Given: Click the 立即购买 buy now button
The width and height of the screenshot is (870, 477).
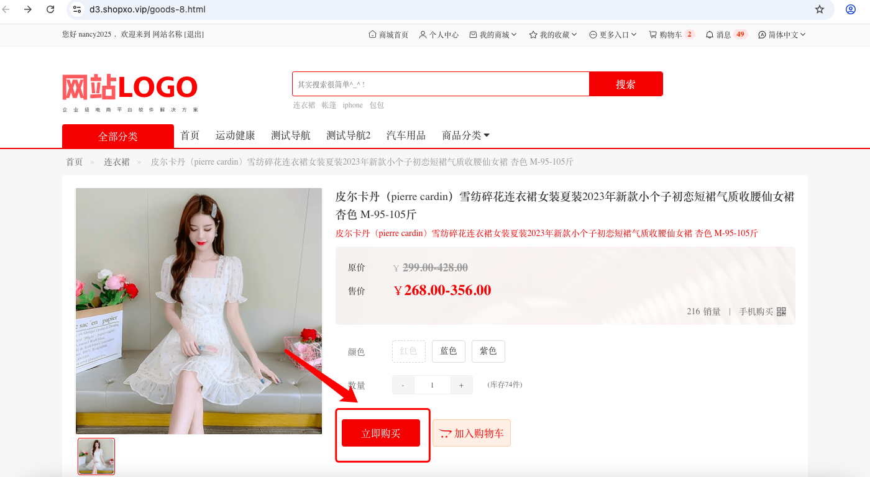Looking at the screenshot, I should [381, 433].
